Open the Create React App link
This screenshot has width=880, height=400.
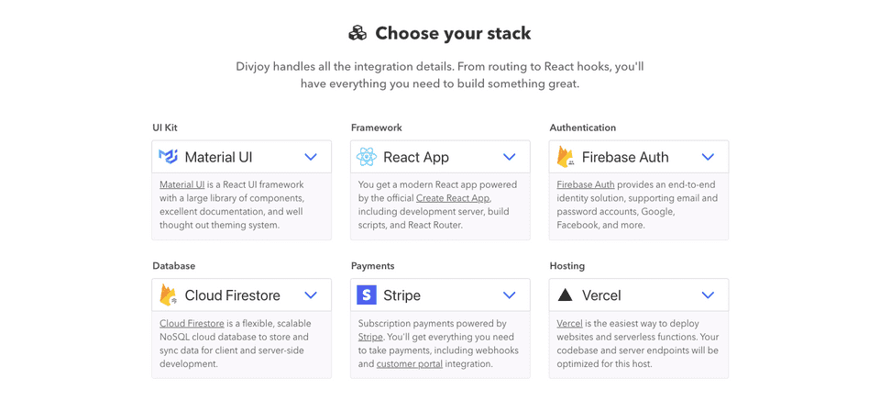click(453, 198)
